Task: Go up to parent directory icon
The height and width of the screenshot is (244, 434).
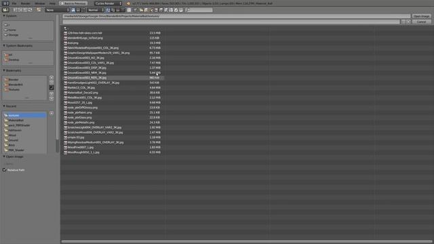Action: 25,10
